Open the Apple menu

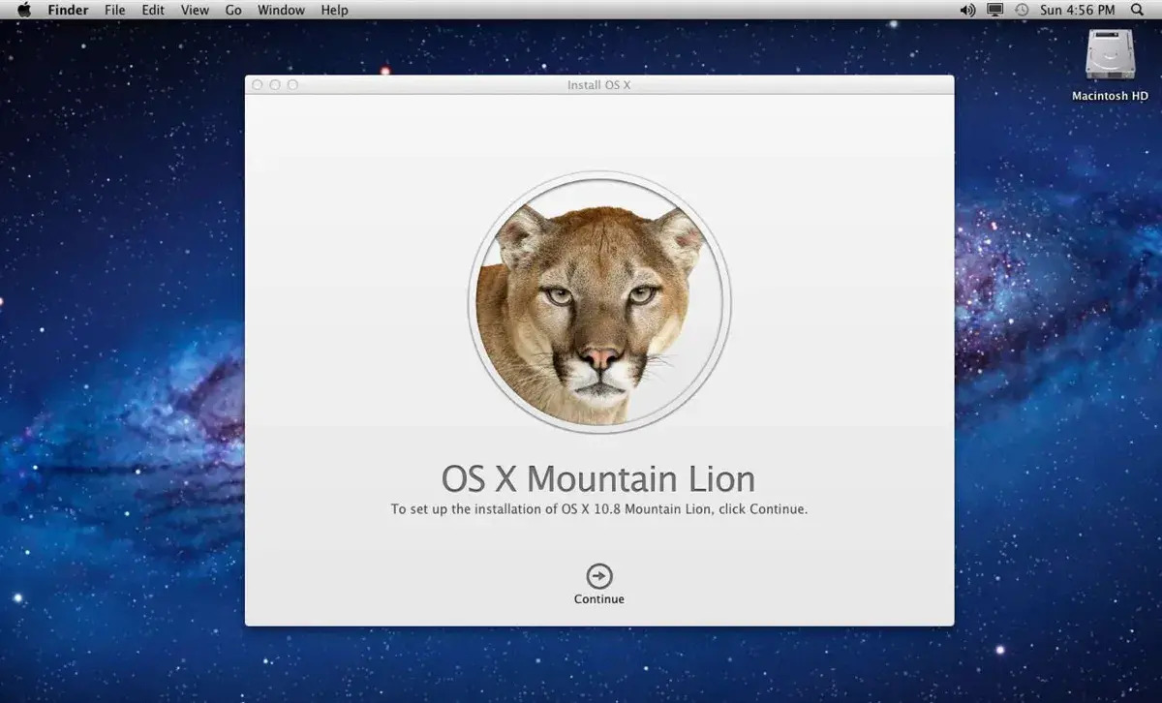pyautogui.click(x=23, y=10)
